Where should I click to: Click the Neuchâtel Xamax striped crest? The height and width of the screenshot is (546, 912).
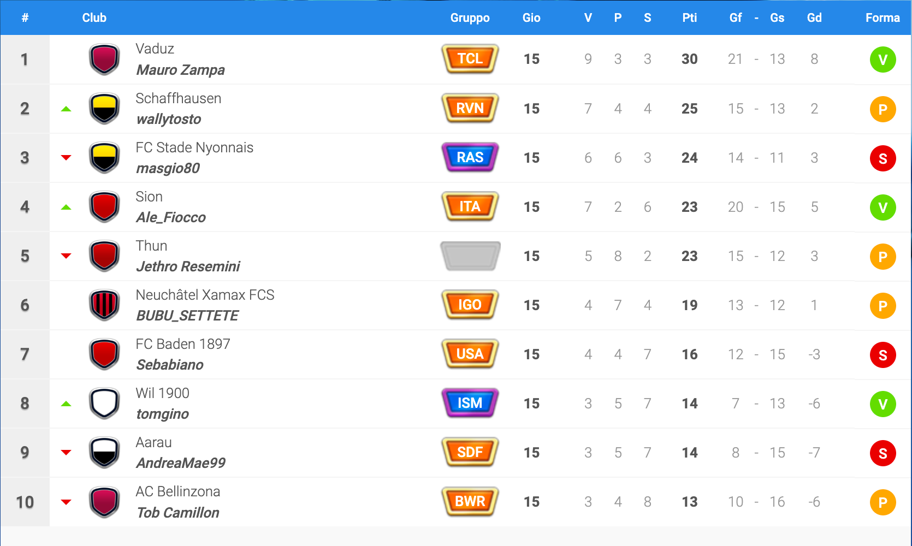[104, 305]
